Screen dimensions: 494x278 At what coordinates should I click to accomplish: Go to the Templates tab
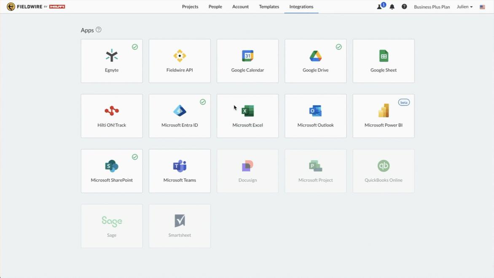(269, 7)
